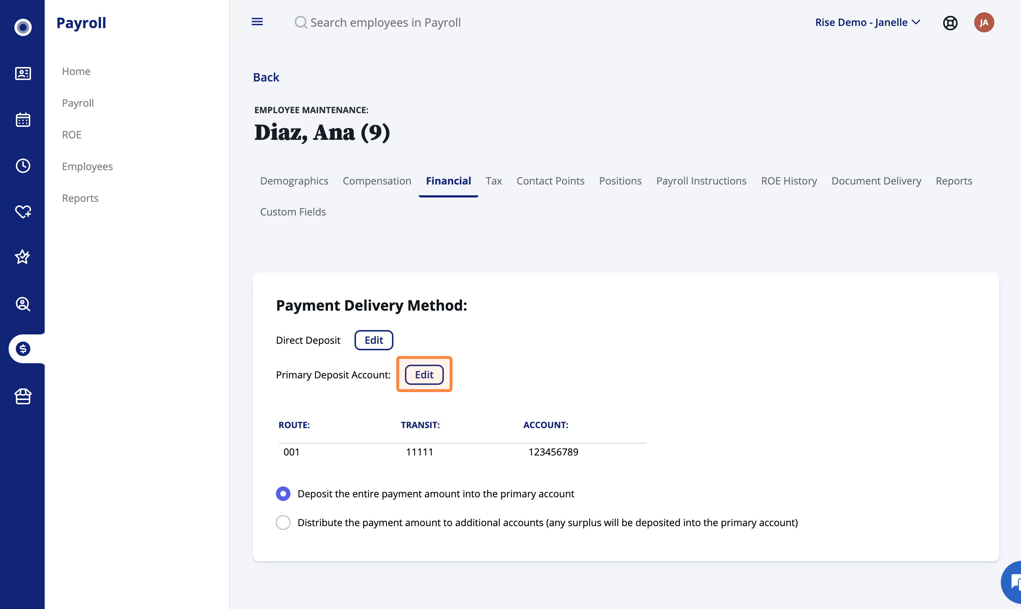The width and height of the screenshot is (1021, 609).
Task: Switch to the Tax tab
Action: [x=494, y=181]
